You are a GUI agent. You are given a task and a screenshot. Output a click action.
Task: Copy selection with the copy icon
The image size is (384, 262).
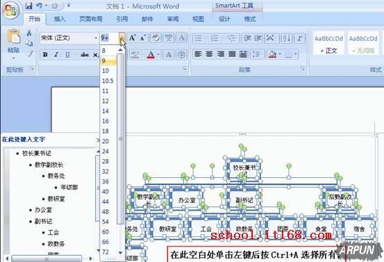pyautogui.click(x=29, y=43)
